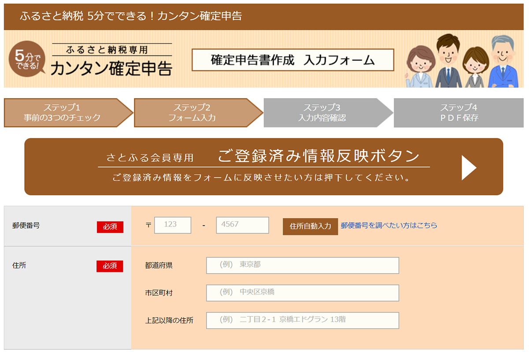
Task: Open the 郵便番号を調べたい方はこちら link
Action: [389, 225]
